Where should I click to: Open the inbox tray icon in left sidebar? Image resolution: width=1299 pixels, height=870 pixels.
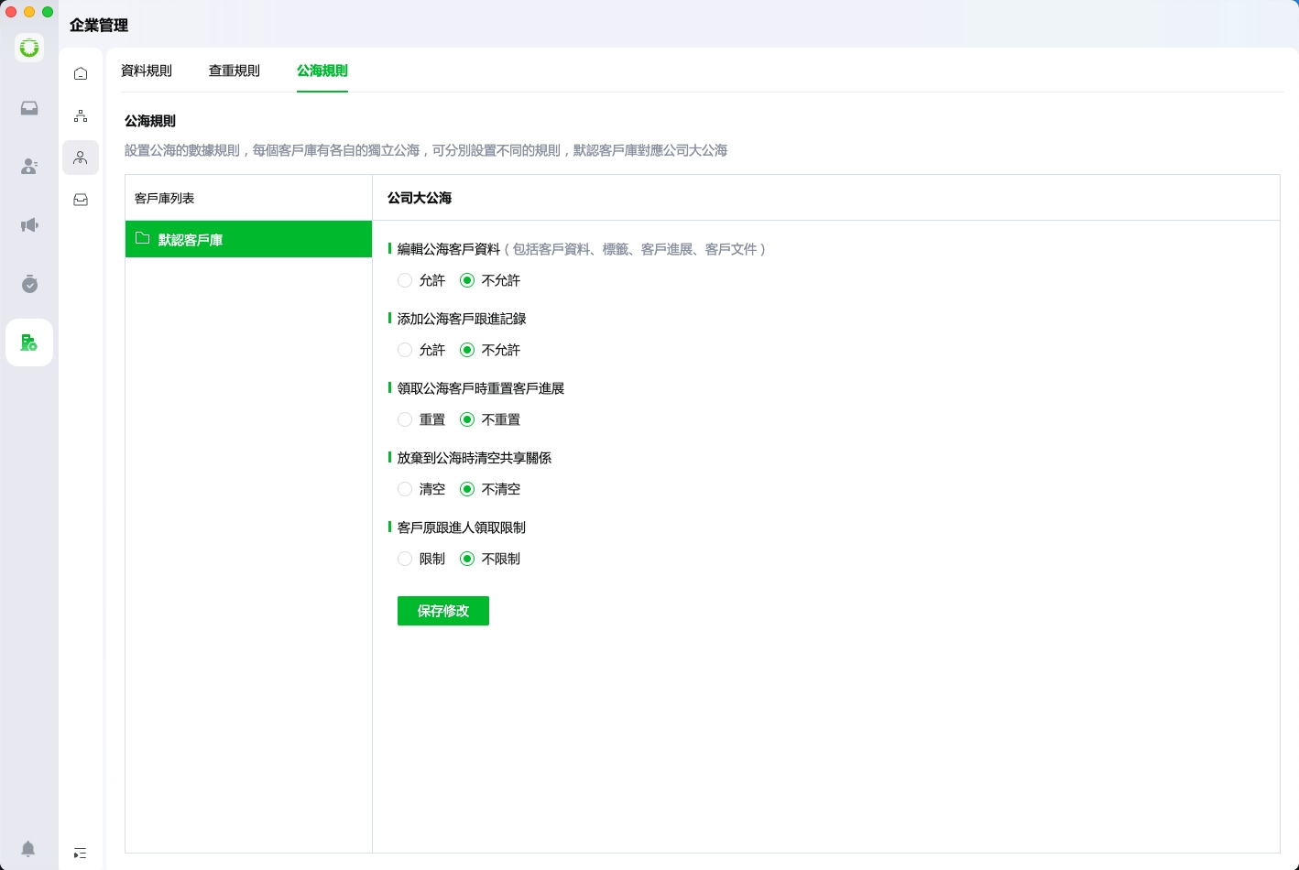pos(29,108)
